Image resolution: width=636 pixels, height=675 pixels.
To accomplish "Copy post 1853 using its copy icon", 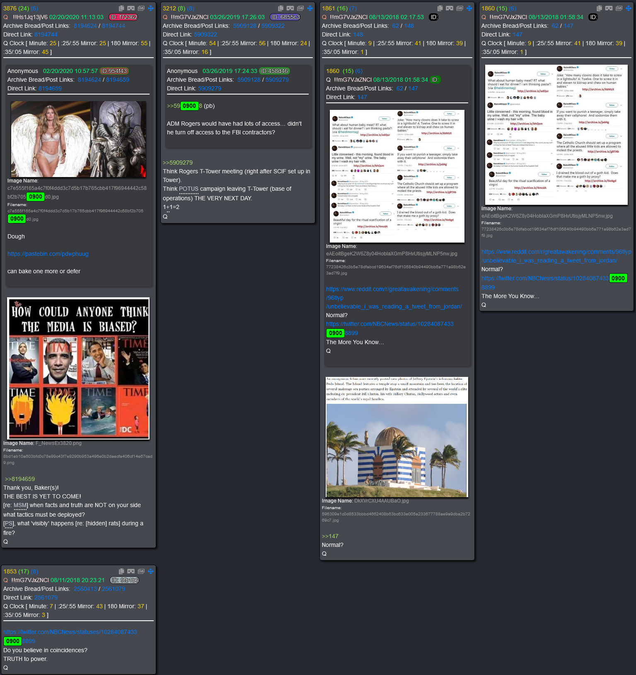I will pyautogui.click(x=121, y=571).
